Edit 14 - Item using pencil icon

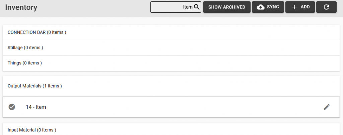[327, 107]
